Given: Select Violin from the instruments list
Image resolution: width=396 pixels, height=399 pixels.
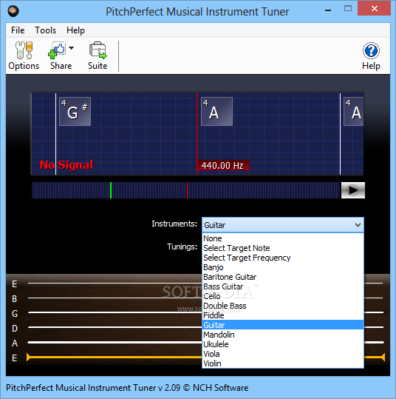Looking at the screenshot, I should click(x=283, y=363).
